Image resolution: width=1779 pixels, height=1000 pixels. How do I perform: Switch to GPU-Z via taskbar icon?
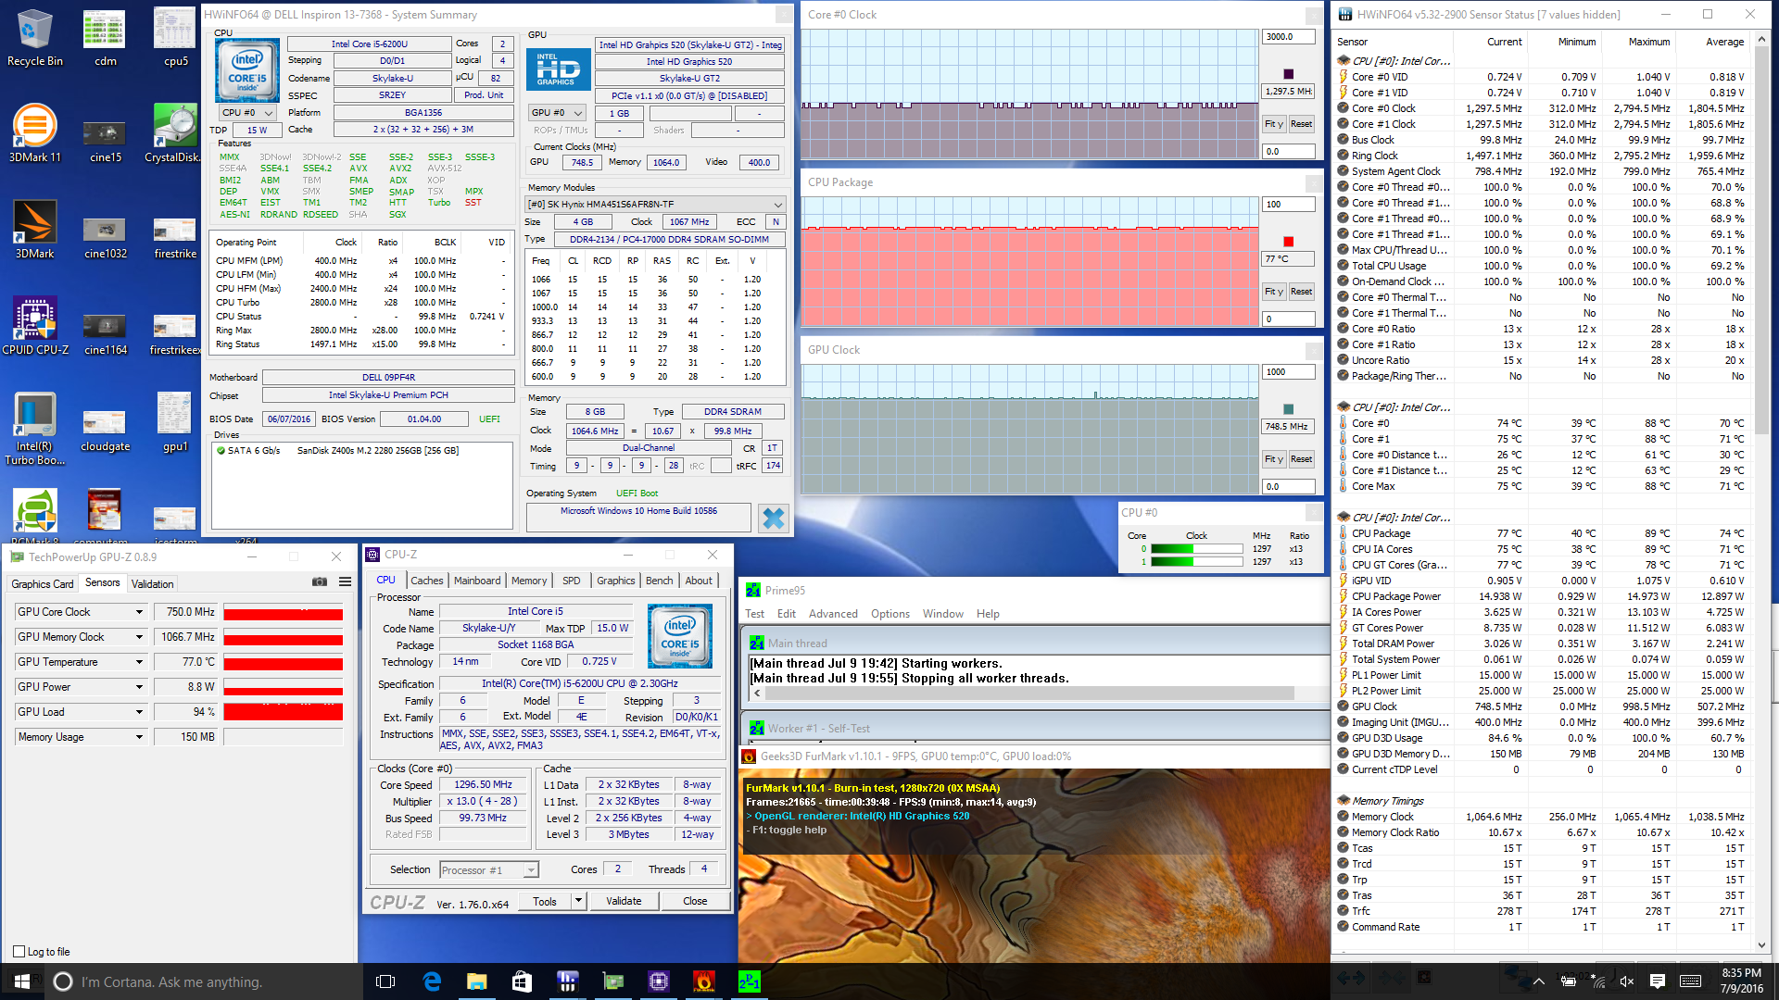point(612,981)
